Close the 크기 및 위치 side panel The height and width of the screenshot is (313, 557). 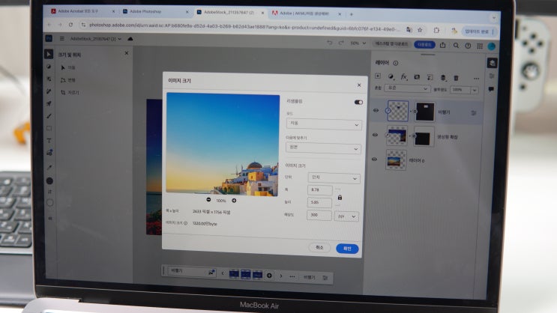coord(127,53)
